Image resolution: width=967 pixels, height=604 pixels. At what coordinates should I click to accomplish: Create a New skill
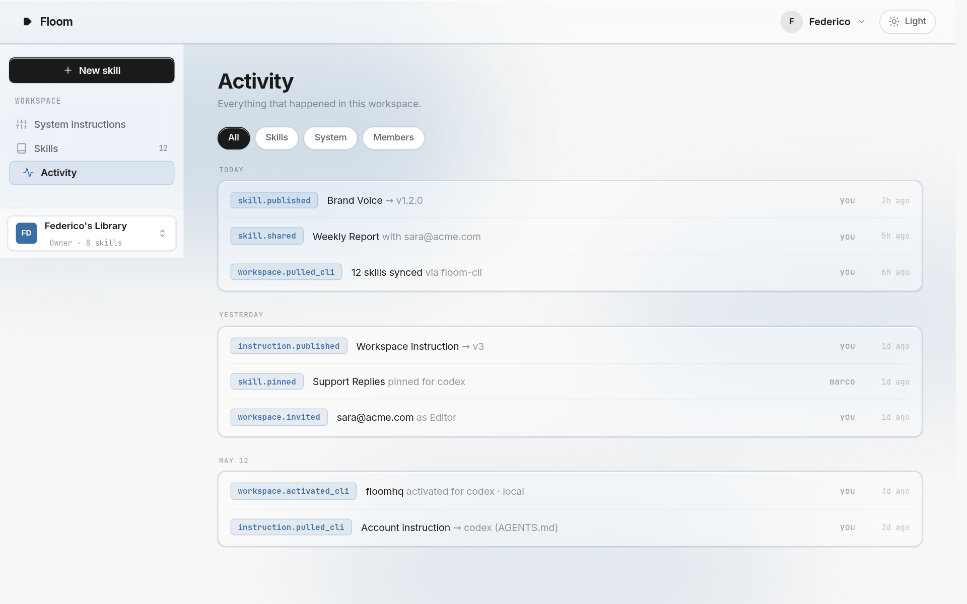tap(92, 70)
